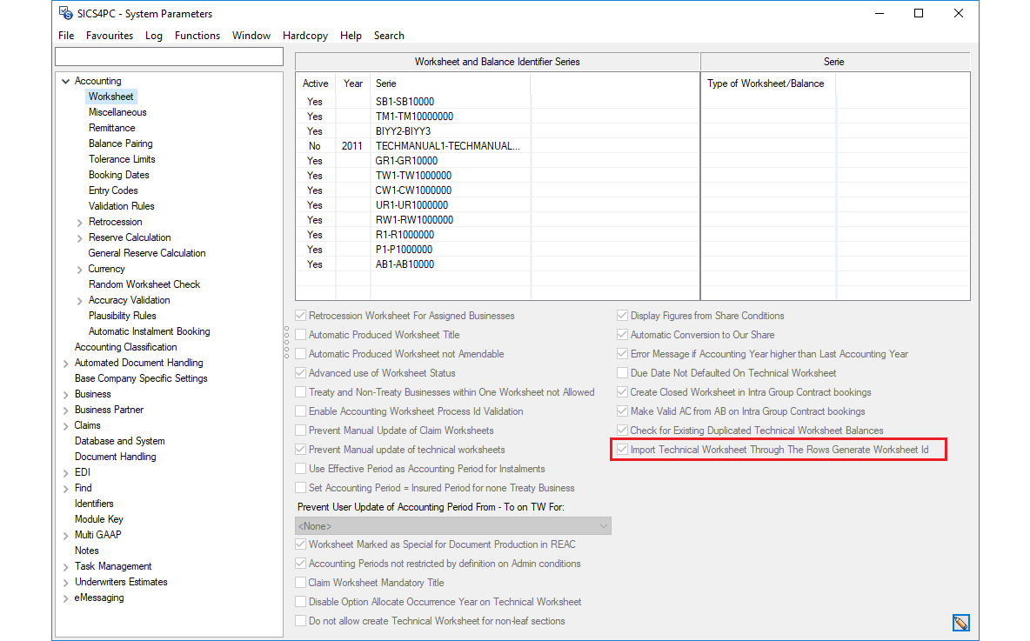The height and width of the screenshot is (641, 1030).
Task: Open the Favourites menu
Action: (110, 36)
